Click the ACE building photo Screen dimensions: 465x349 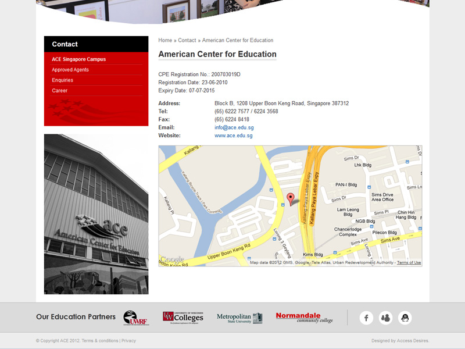[96, 214]
